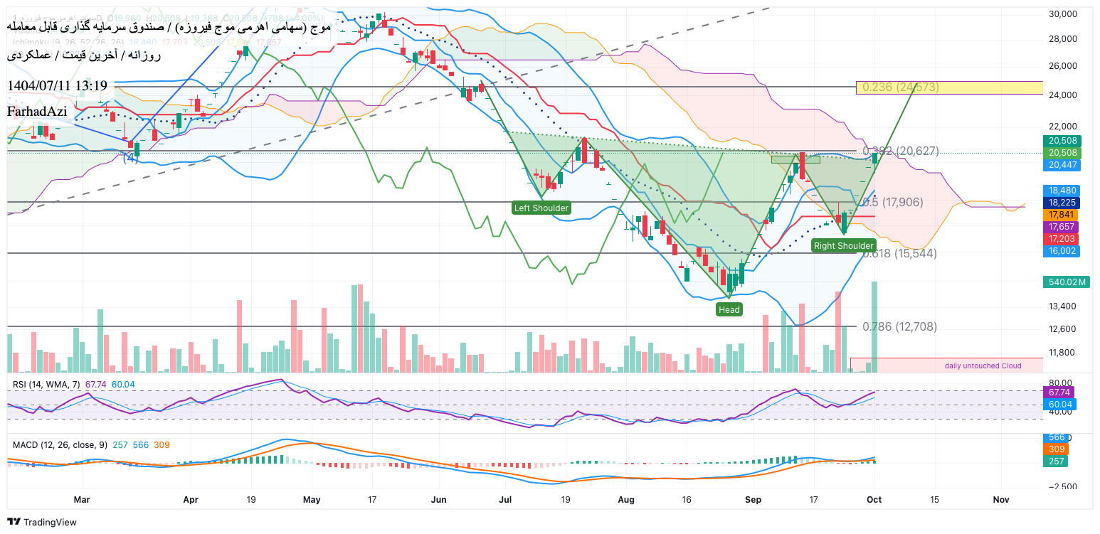The width and height of the screenshot is (1100, 534).
Task: Click the purple 67.74 RSI value tag
Action: 1059,392
